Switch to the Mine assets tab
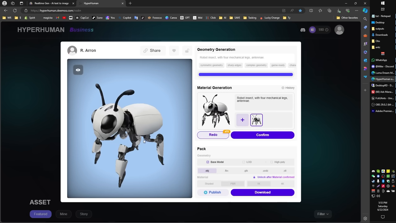The image size is (396, 223). (63, 214)
